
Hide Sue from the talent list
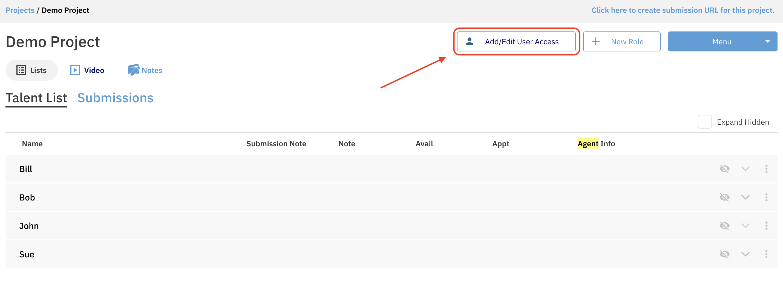[724, 254]
